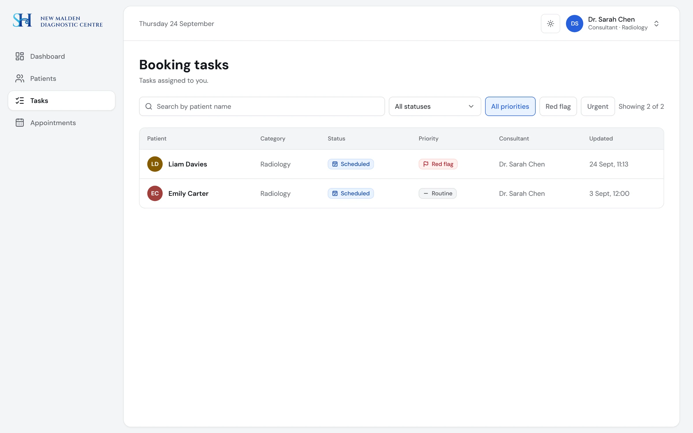Viewport: 693px width, 433px height.
Task: Click the Booking tasks heading
Action: [184, 65]
